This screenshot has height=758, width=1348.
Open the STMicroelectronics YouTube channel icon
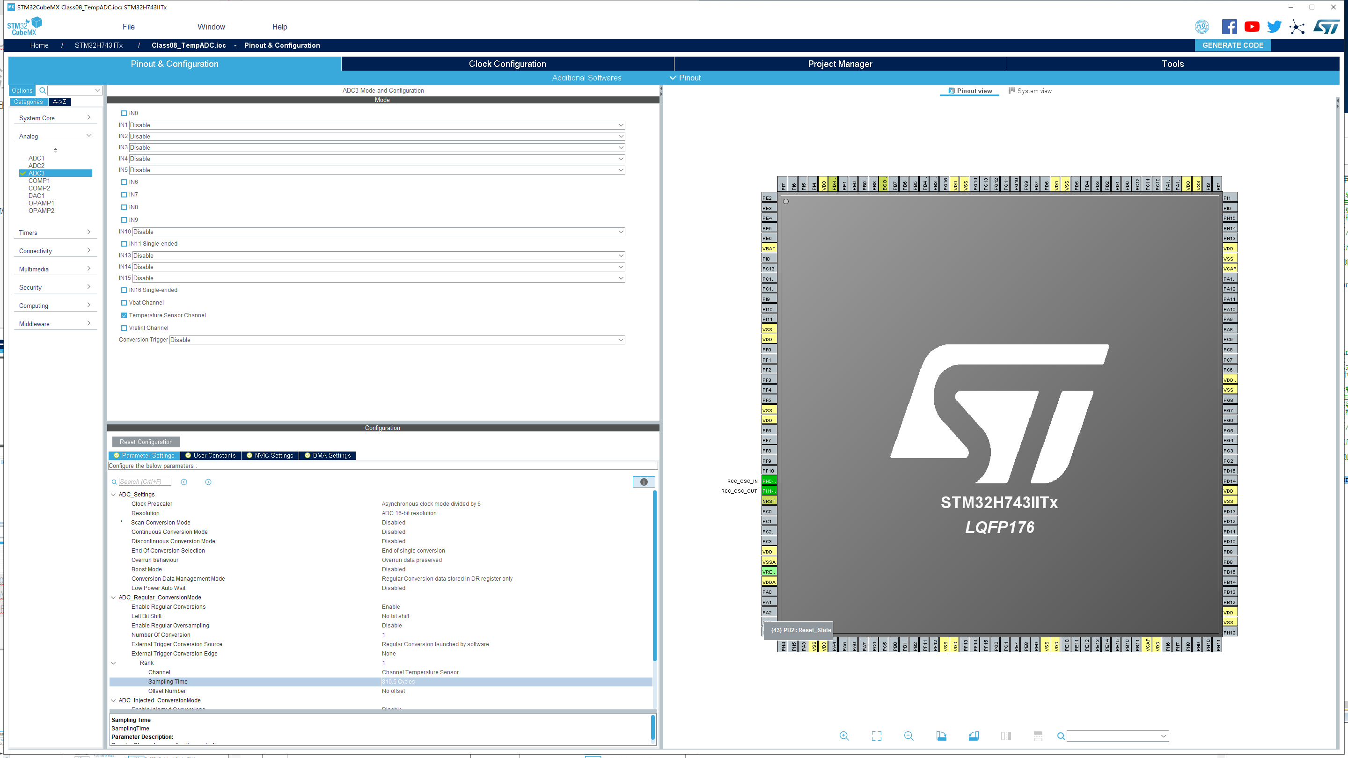[x=1252, y=26]
